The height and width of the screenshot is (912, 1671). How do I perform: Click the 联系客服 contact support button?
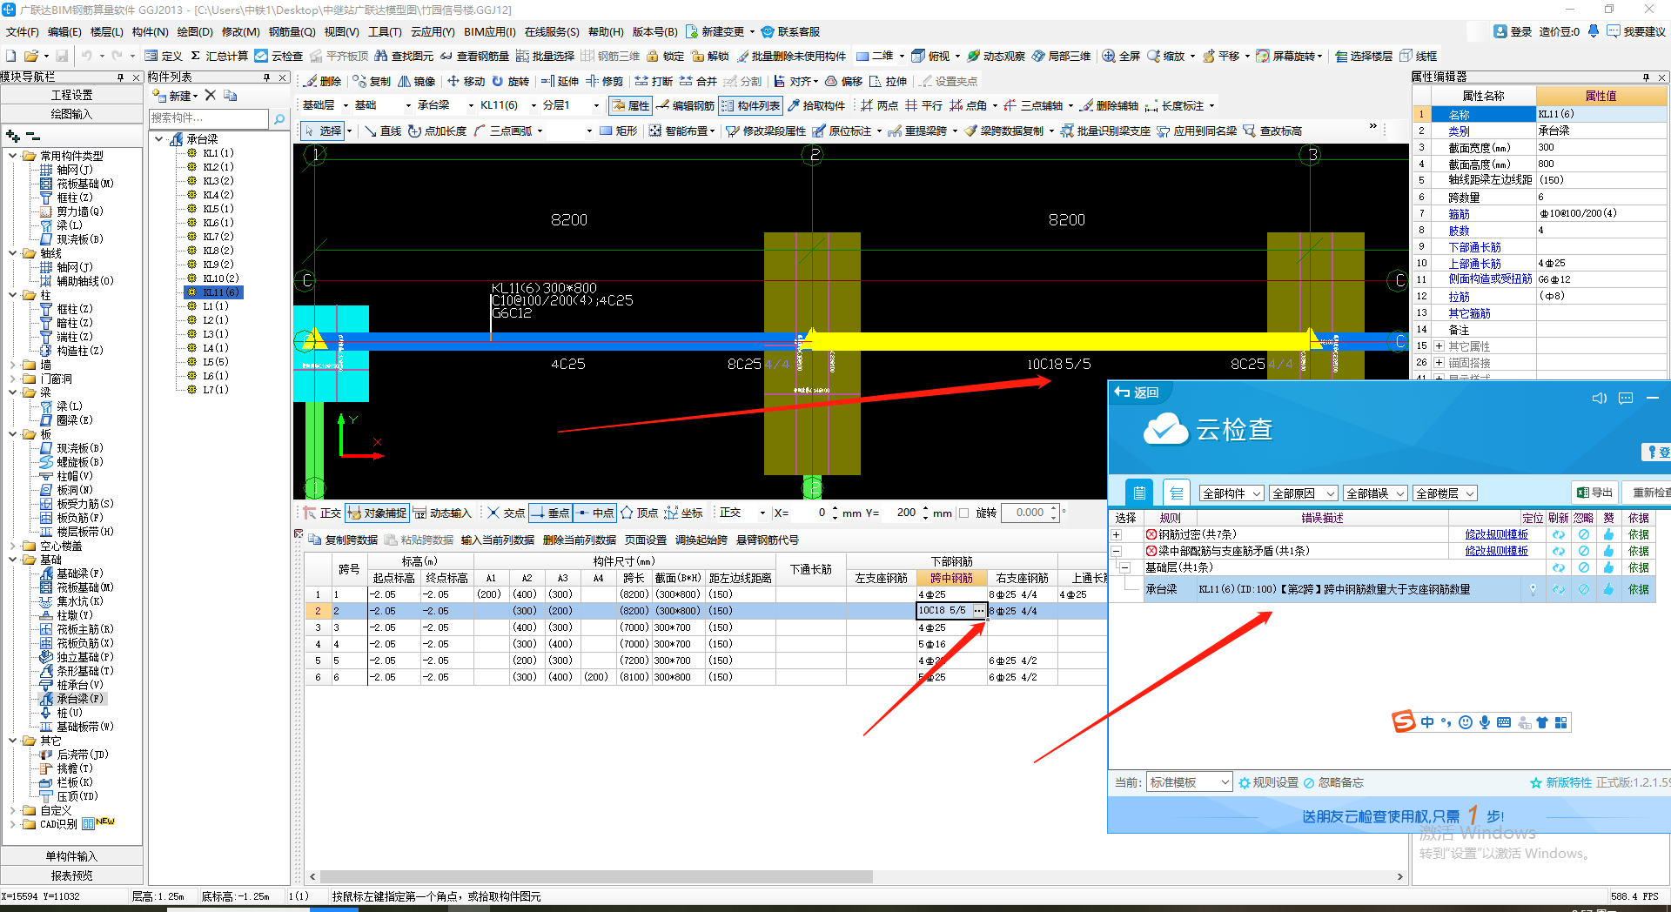tap(791, 31)
